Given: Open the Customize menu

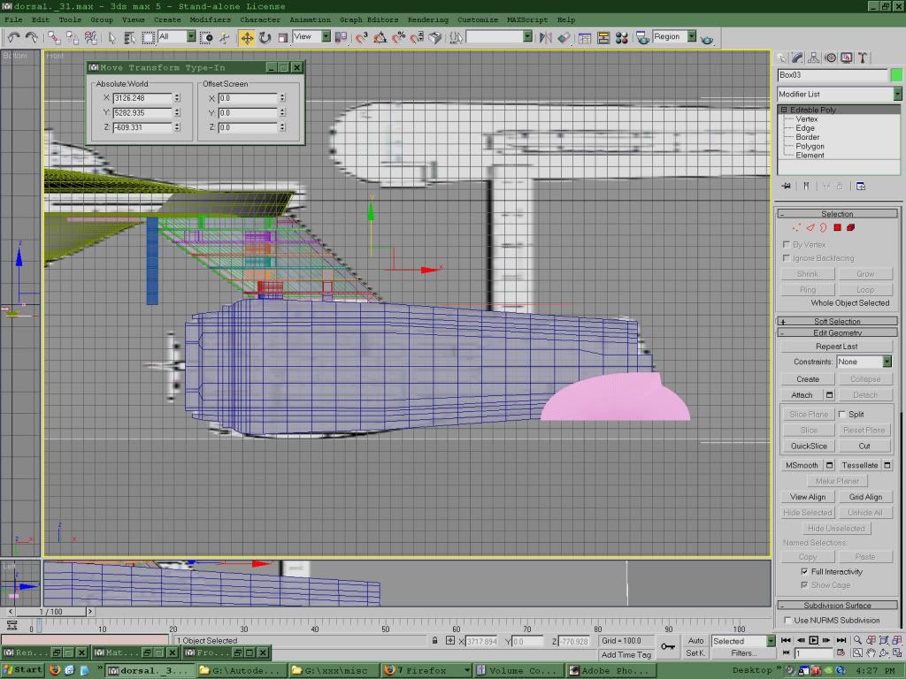Looking at the screenshot, I should 477,19.
